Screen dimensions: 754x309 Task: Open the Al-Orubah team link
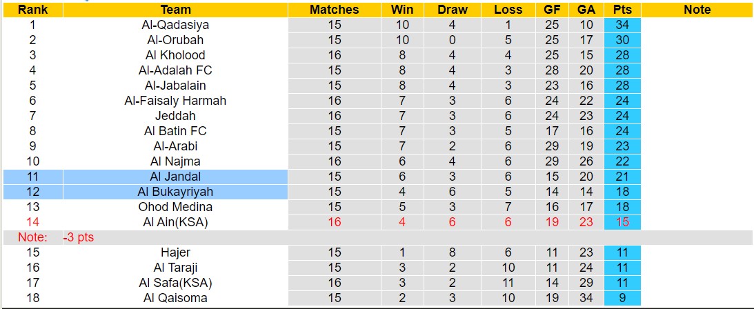[x=175, y=40]
